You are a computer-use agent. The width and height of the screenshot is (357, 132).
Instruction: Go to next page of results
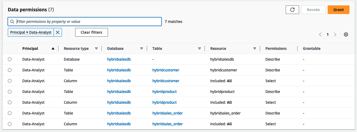(335, 34)
